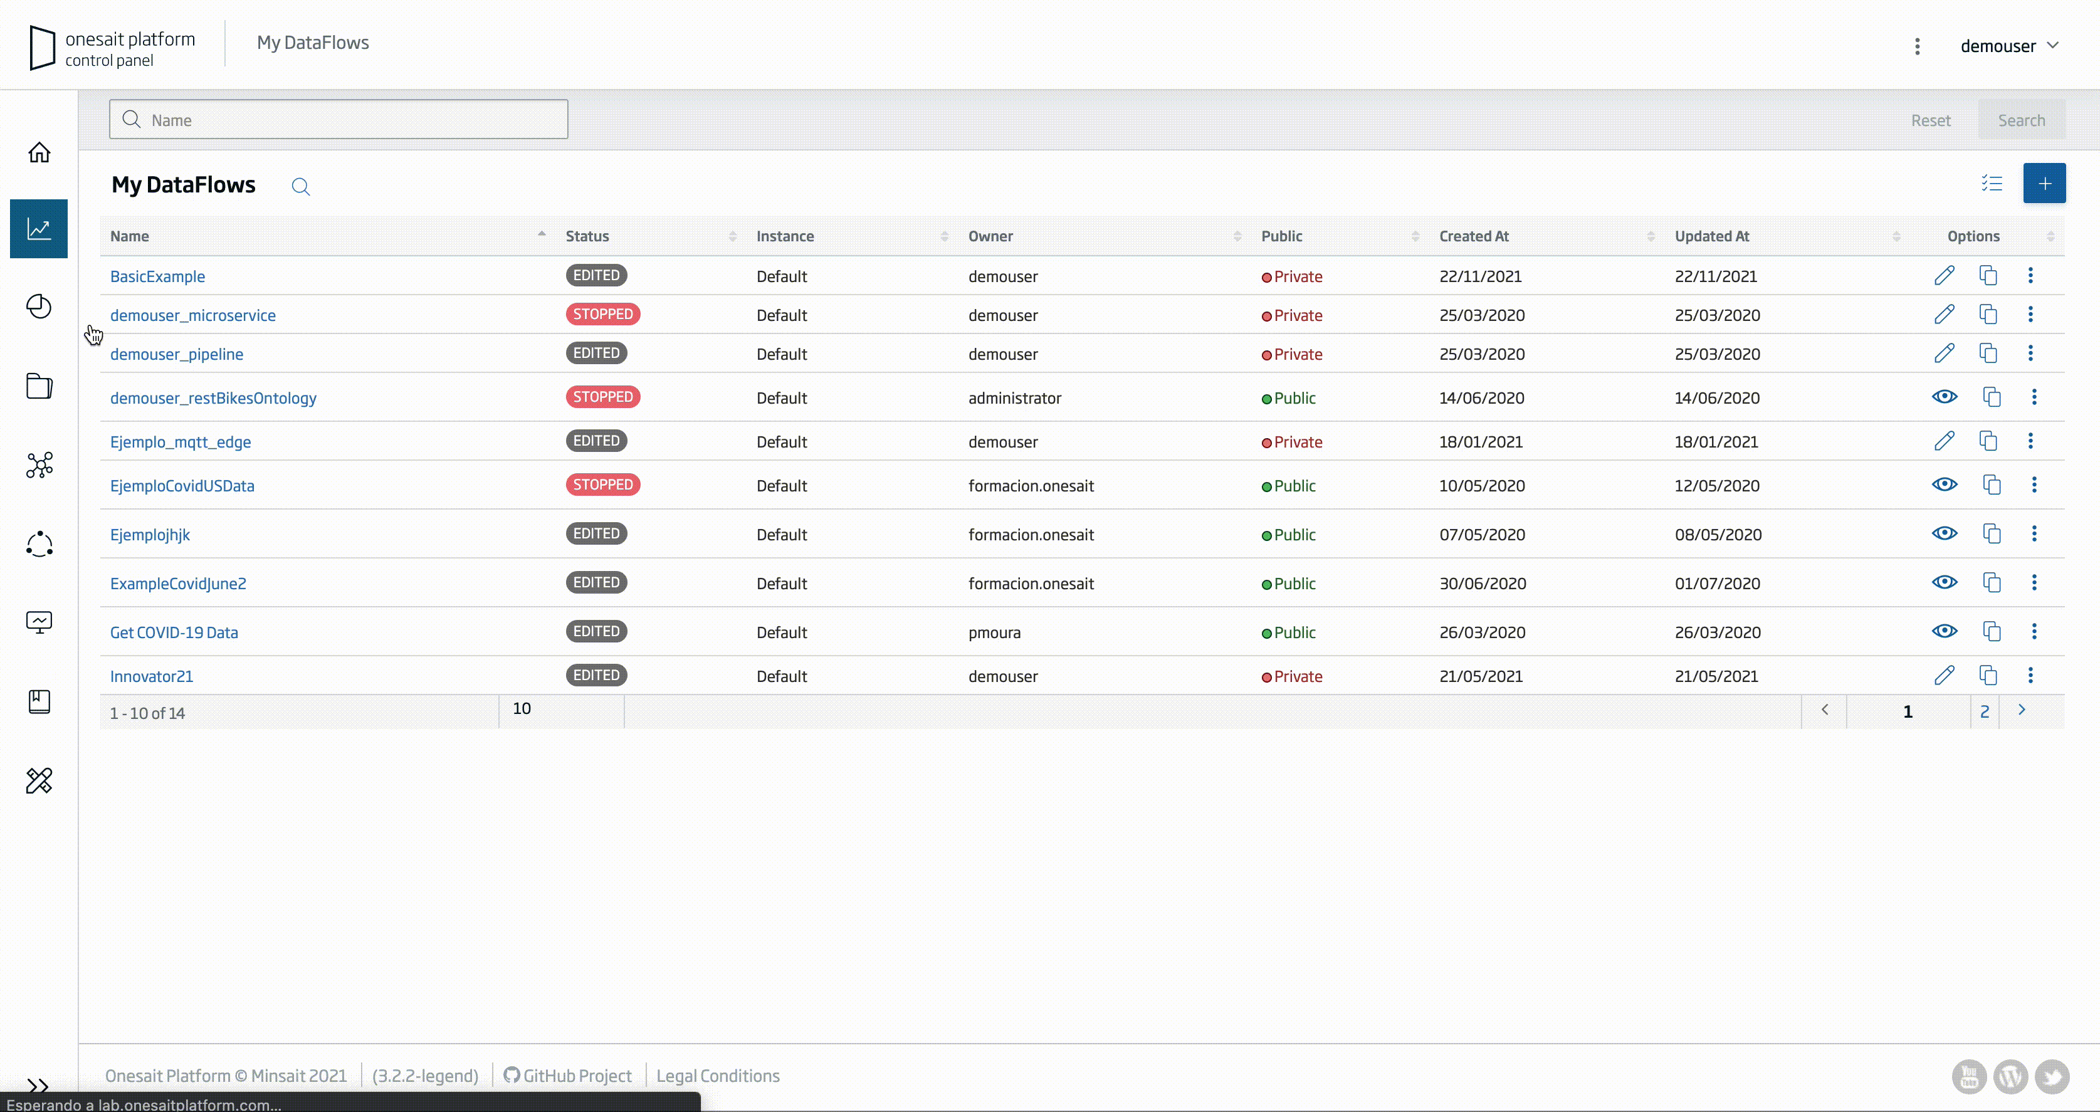View EjemploCovidUSData using the eye icon
The height and width of the screenshot is (1112, 2100).
click(x=1945, y=485)
